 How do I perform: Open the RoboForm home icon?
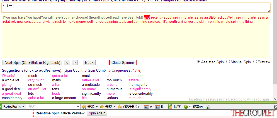[208, 107]
